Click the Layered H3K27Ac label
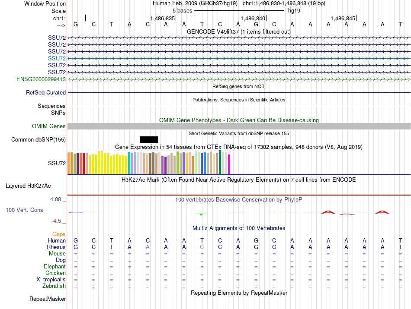The height and width of the screenshot is (309, 411). click(28, 186)
